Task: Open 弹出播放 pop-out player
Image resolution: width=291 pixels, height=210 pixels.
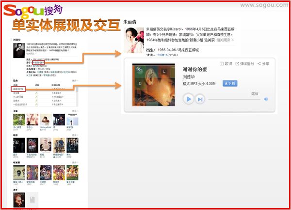Action: click(x=245, y=64)
